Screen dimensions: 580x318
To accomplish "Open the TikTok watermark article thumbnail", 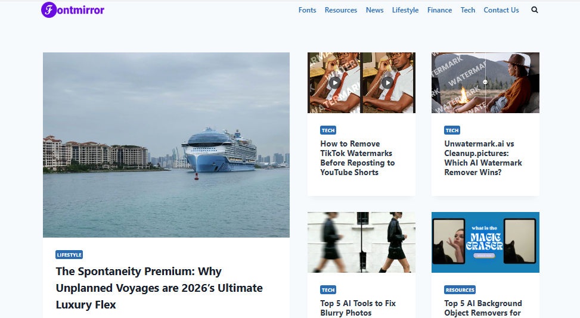I will tap(361, 83).
